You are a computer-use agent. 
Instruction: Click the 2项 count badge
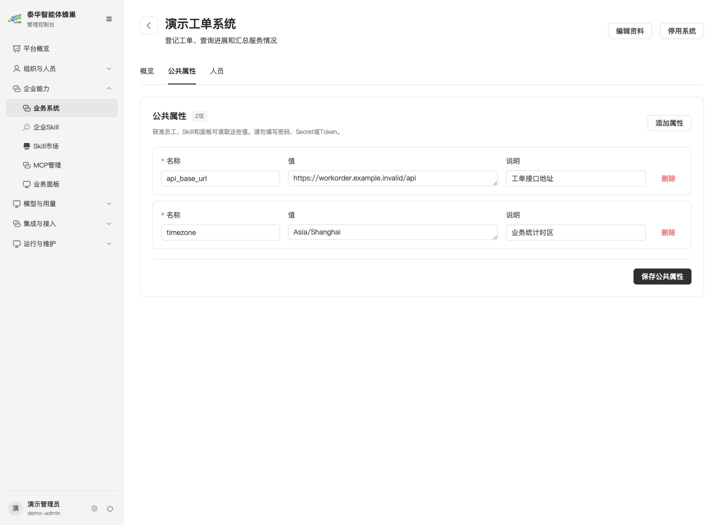point(199,116)
